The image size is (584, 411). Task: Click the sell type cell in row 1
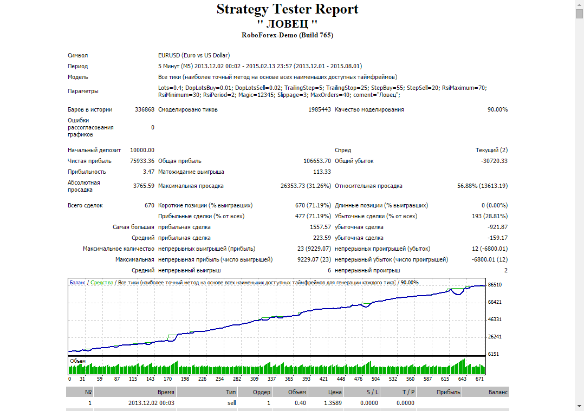pos(232,403)
